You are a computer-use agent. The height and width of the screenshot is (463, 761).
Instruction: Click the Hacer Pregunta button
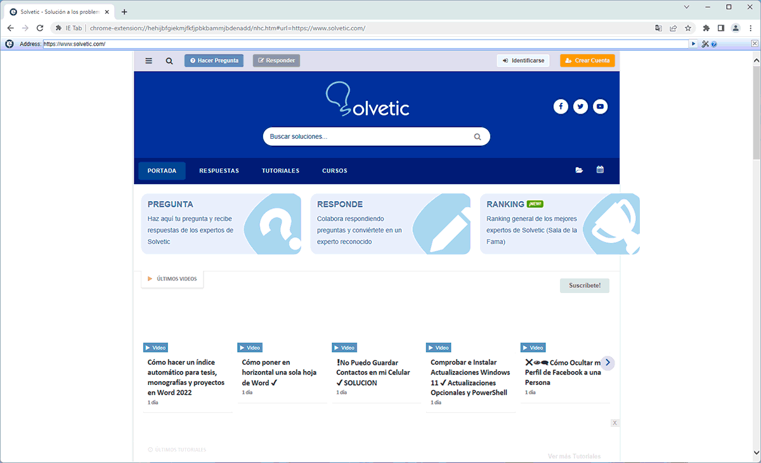point(214,61)
